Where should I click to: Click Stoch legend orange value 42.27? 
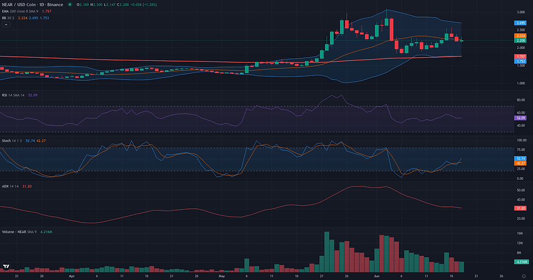[41, 141]
